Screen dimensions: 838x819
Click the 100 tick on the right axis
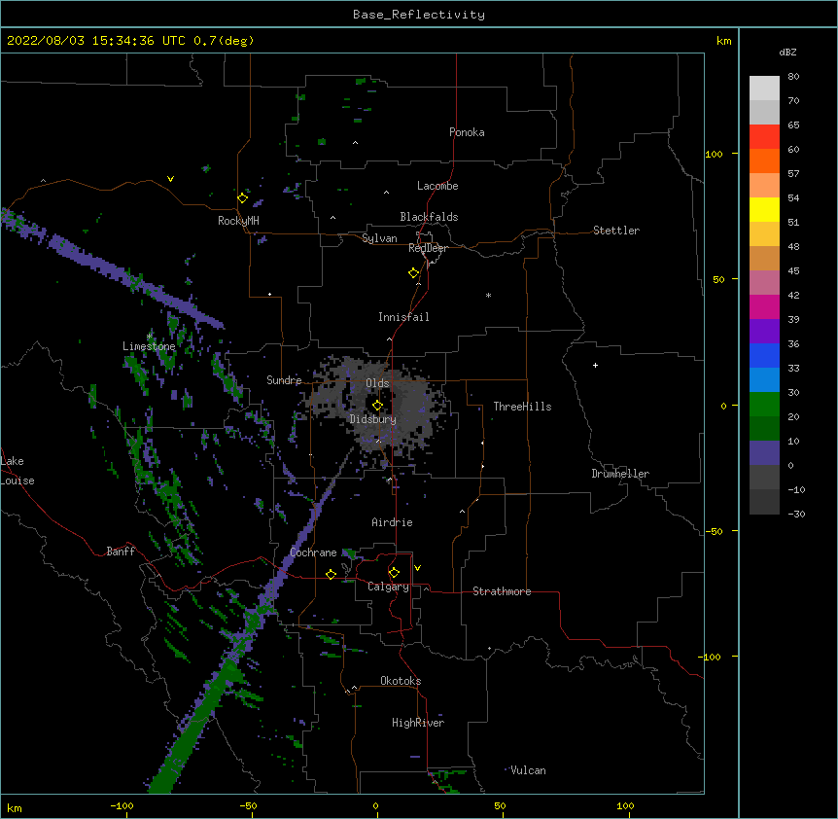(714, 154)
